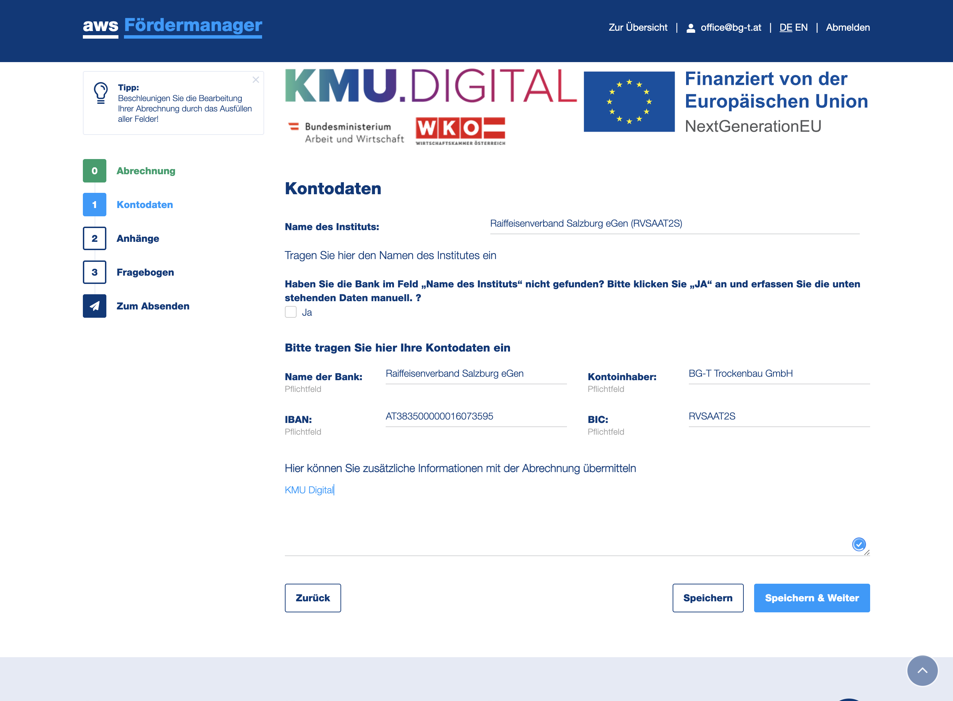The image size is (953, 701).
Task: Select step 0 Abrechnung green box
Action: [x=95, y=170]
